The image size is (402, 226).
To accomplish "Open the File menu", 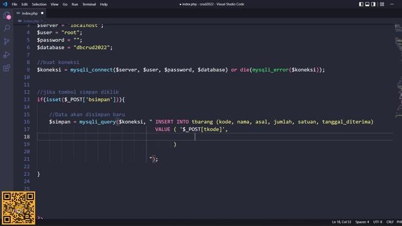I will click(14, 4).
